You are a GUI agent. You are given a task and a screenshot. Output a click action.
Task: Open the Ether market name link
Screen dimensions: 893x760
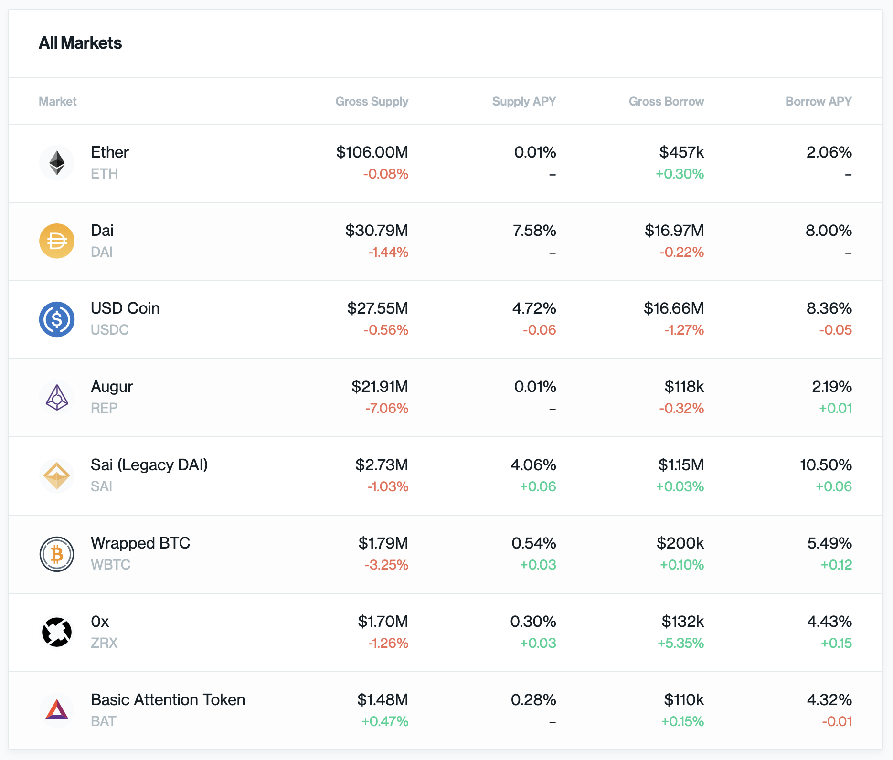[110, 152]
